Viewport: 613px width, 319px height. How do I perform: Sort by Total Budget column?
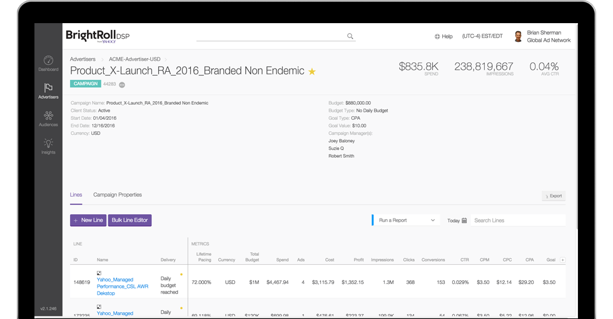click(x=252, y=257)
